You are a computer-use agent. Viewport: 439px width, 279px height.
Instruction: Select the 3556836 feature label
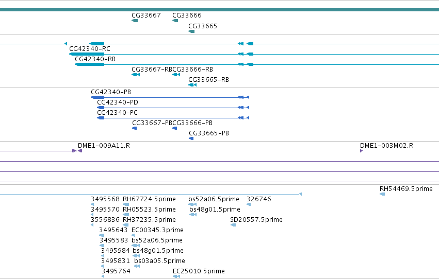(105, 220)
